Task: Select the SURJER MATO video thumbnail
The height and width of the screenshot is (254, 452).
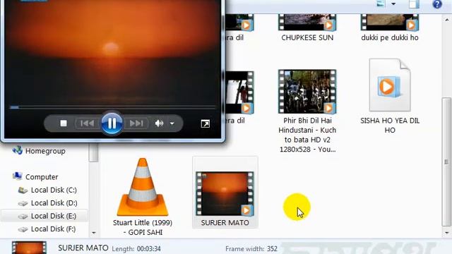Action: pyautogui.click(x=225, y=193)
